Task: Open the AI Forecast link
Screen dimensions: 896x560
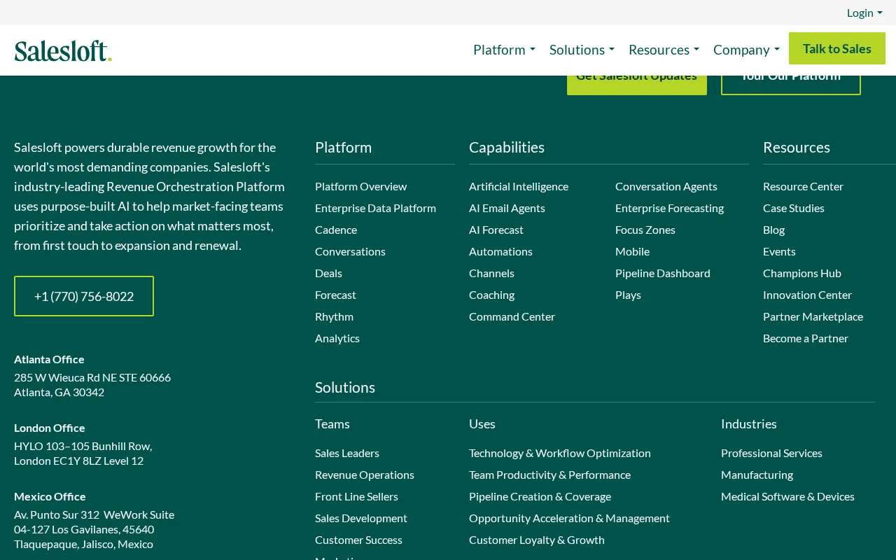Action: (496, 230)
